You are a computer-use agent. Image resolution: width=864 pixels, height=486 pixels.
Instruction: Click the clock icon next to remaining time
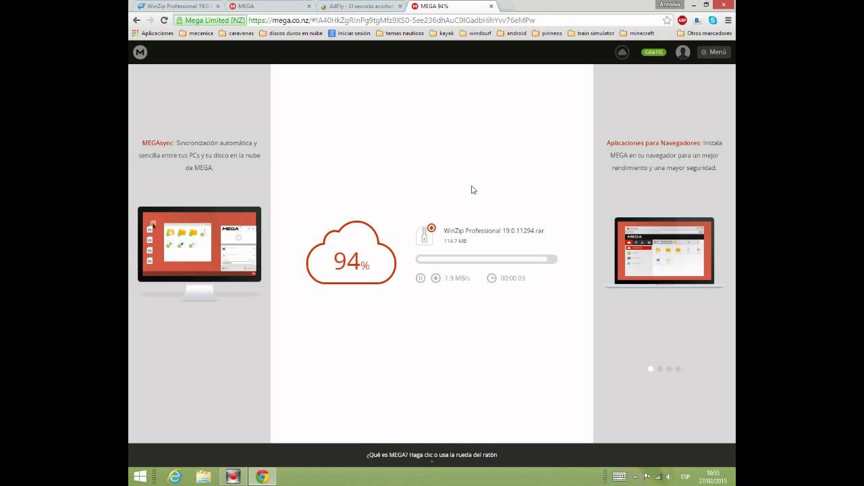(491, 278)
